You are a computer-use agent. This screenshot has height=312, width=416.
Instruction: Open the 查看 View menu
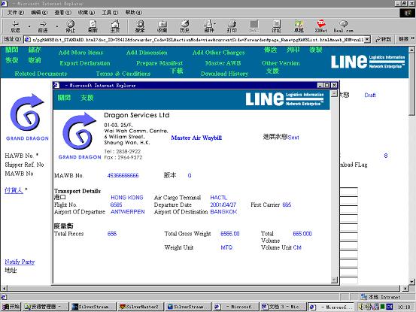click(x=63, y=13)
